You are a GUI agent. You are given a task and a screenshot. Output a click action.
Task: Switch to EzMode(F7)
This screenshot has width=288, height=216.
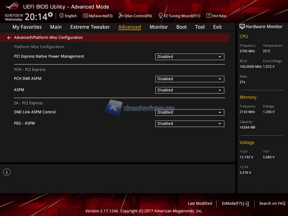pyautogui.click(x=235, y=204)
